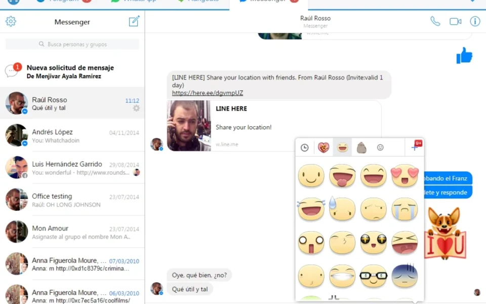486x304 pixels.
Task: Send the sparkly star-eyes sticker
Action: (x=374, y=242)
